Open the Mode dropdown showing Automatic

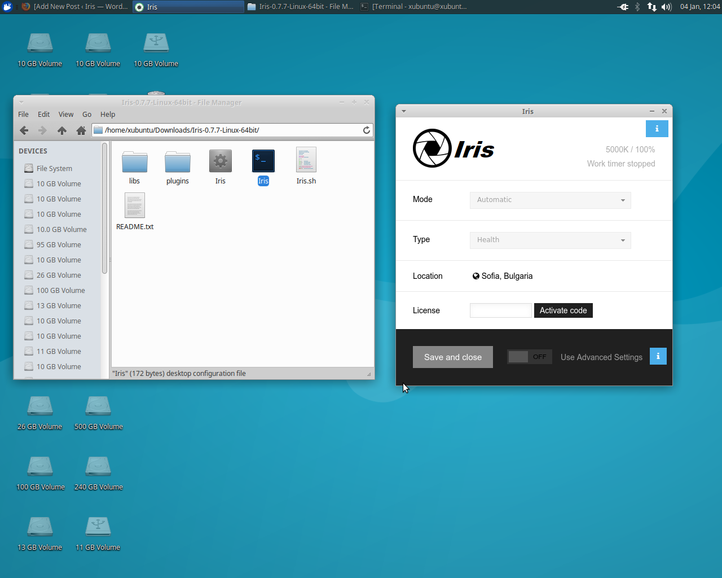tap(550, 200)
